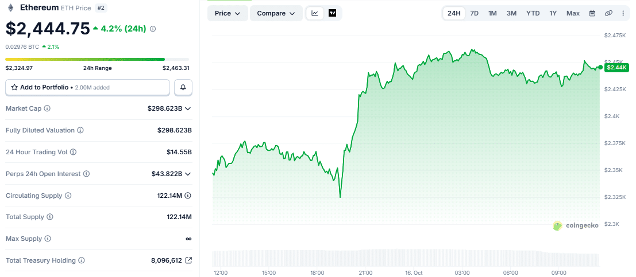
Task: Click the $2.44K current price marker
Action: (615, 68)
